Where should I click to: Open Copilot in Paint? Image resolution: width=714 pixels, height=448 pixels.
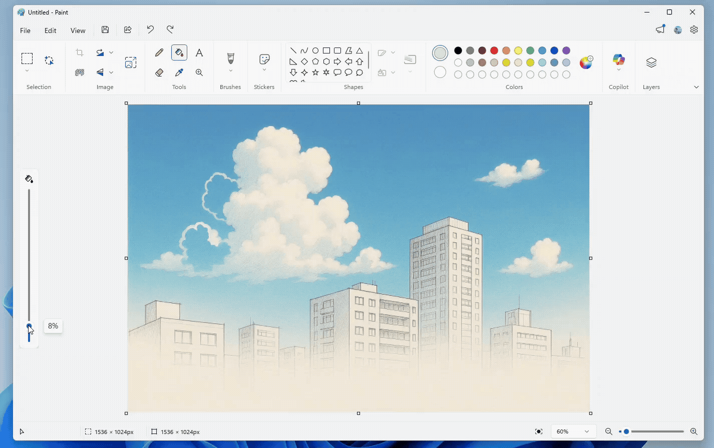pyautogui.click(x=618, y=60)
